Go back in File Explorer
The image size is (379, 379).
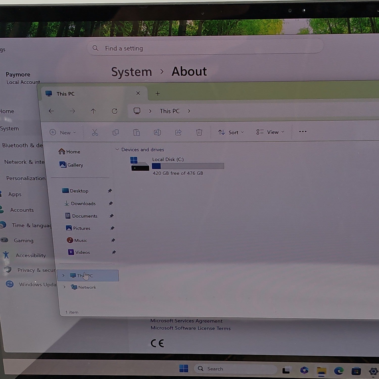(x=51, y=111)
